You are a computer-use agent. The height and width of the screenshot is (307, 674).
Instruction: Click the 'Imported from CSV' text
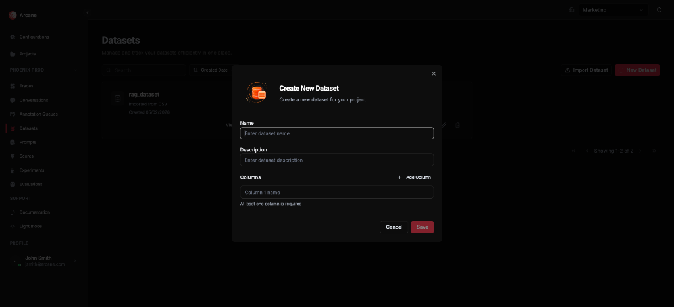point(148,104)
